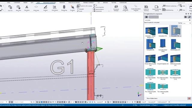Open the View list tool

(x=10, y=8)
